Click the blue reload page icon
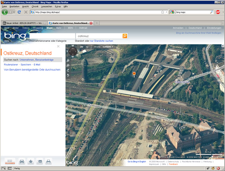The image size is (225, 171). (19, 12)
